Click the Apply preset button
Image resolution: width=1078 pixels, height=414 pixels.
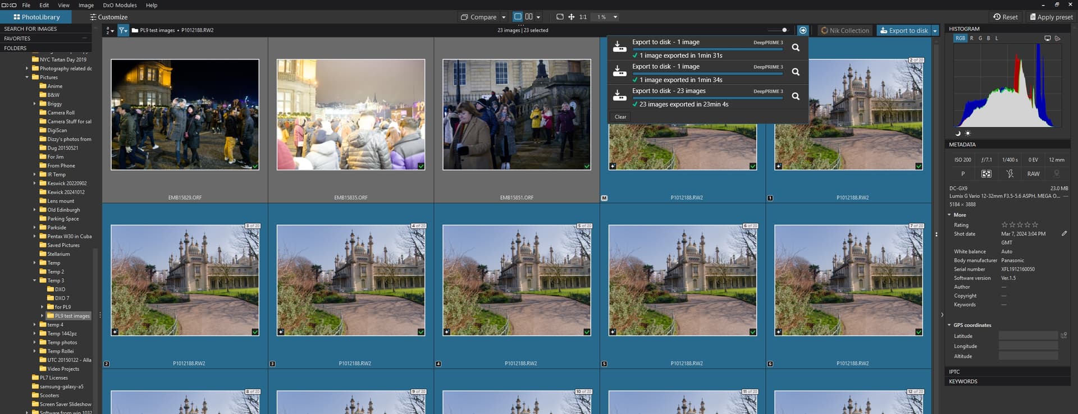tap(1051, 17)
